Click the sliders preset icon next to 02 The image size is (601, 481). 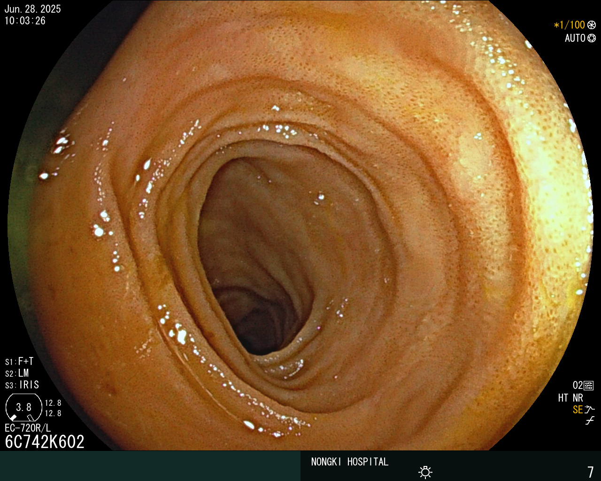[589, 386]
